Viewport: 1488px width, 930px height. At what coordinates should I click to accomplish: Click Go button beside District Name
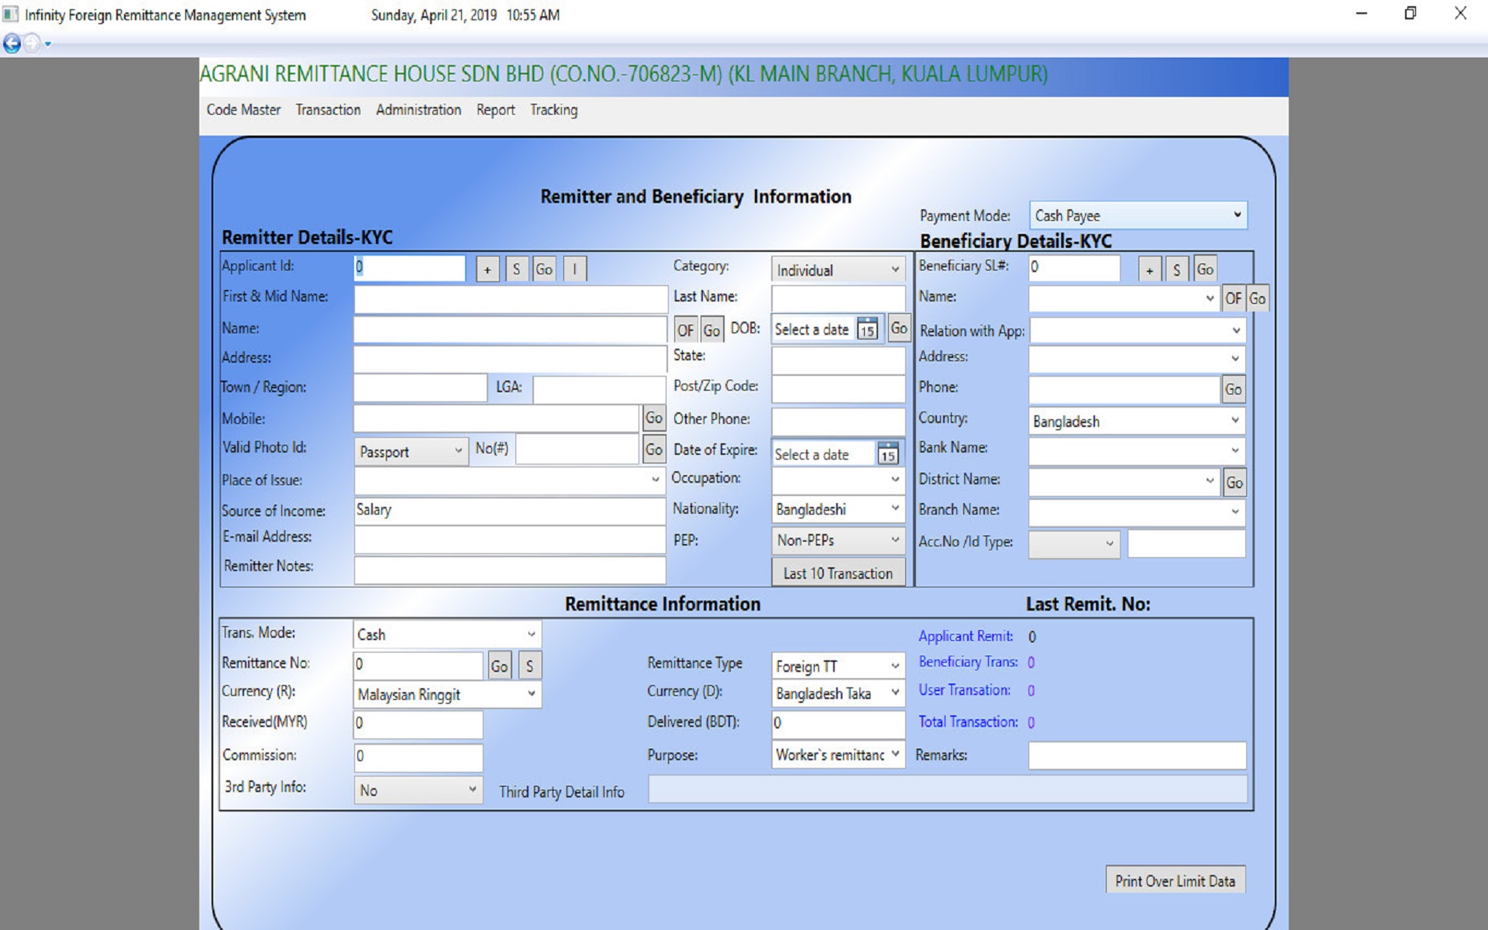(1234, 482)
